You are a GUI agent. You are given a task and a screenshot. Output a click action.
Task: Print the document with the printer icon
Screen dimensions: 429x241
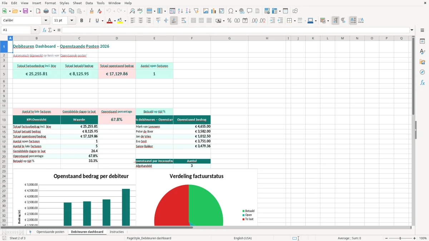[x=45, y=11]
